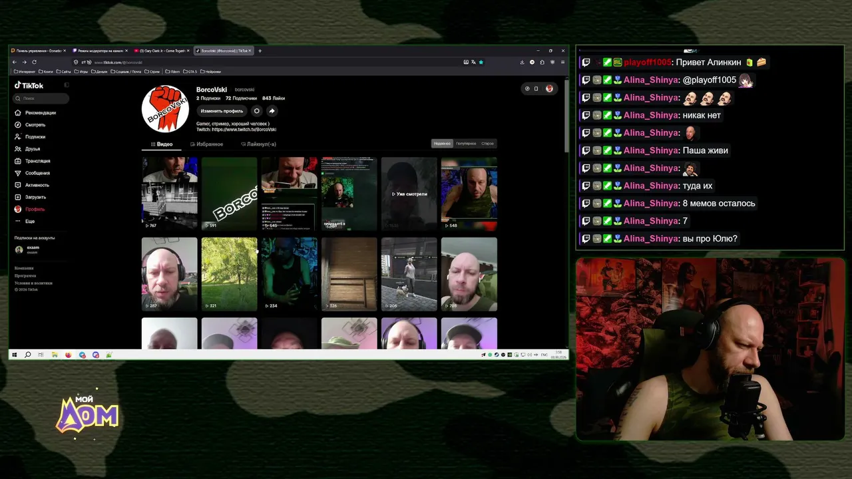The image size is (852, 479).
Task: Open the wooden stairs video with 326 views
Action: pos(349,274)
